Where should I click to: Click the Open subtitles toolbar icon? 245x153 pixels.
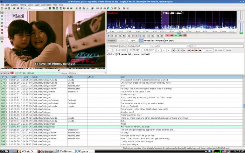click(x=6, y=8)
